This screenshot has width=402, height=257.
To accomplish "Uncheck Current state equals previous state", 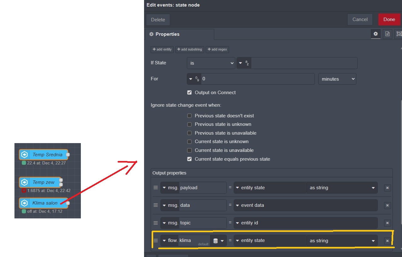I will 189,159.
